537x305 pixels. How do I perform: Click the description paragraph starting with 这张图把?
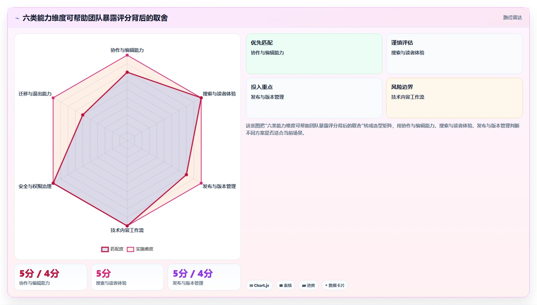383,129
